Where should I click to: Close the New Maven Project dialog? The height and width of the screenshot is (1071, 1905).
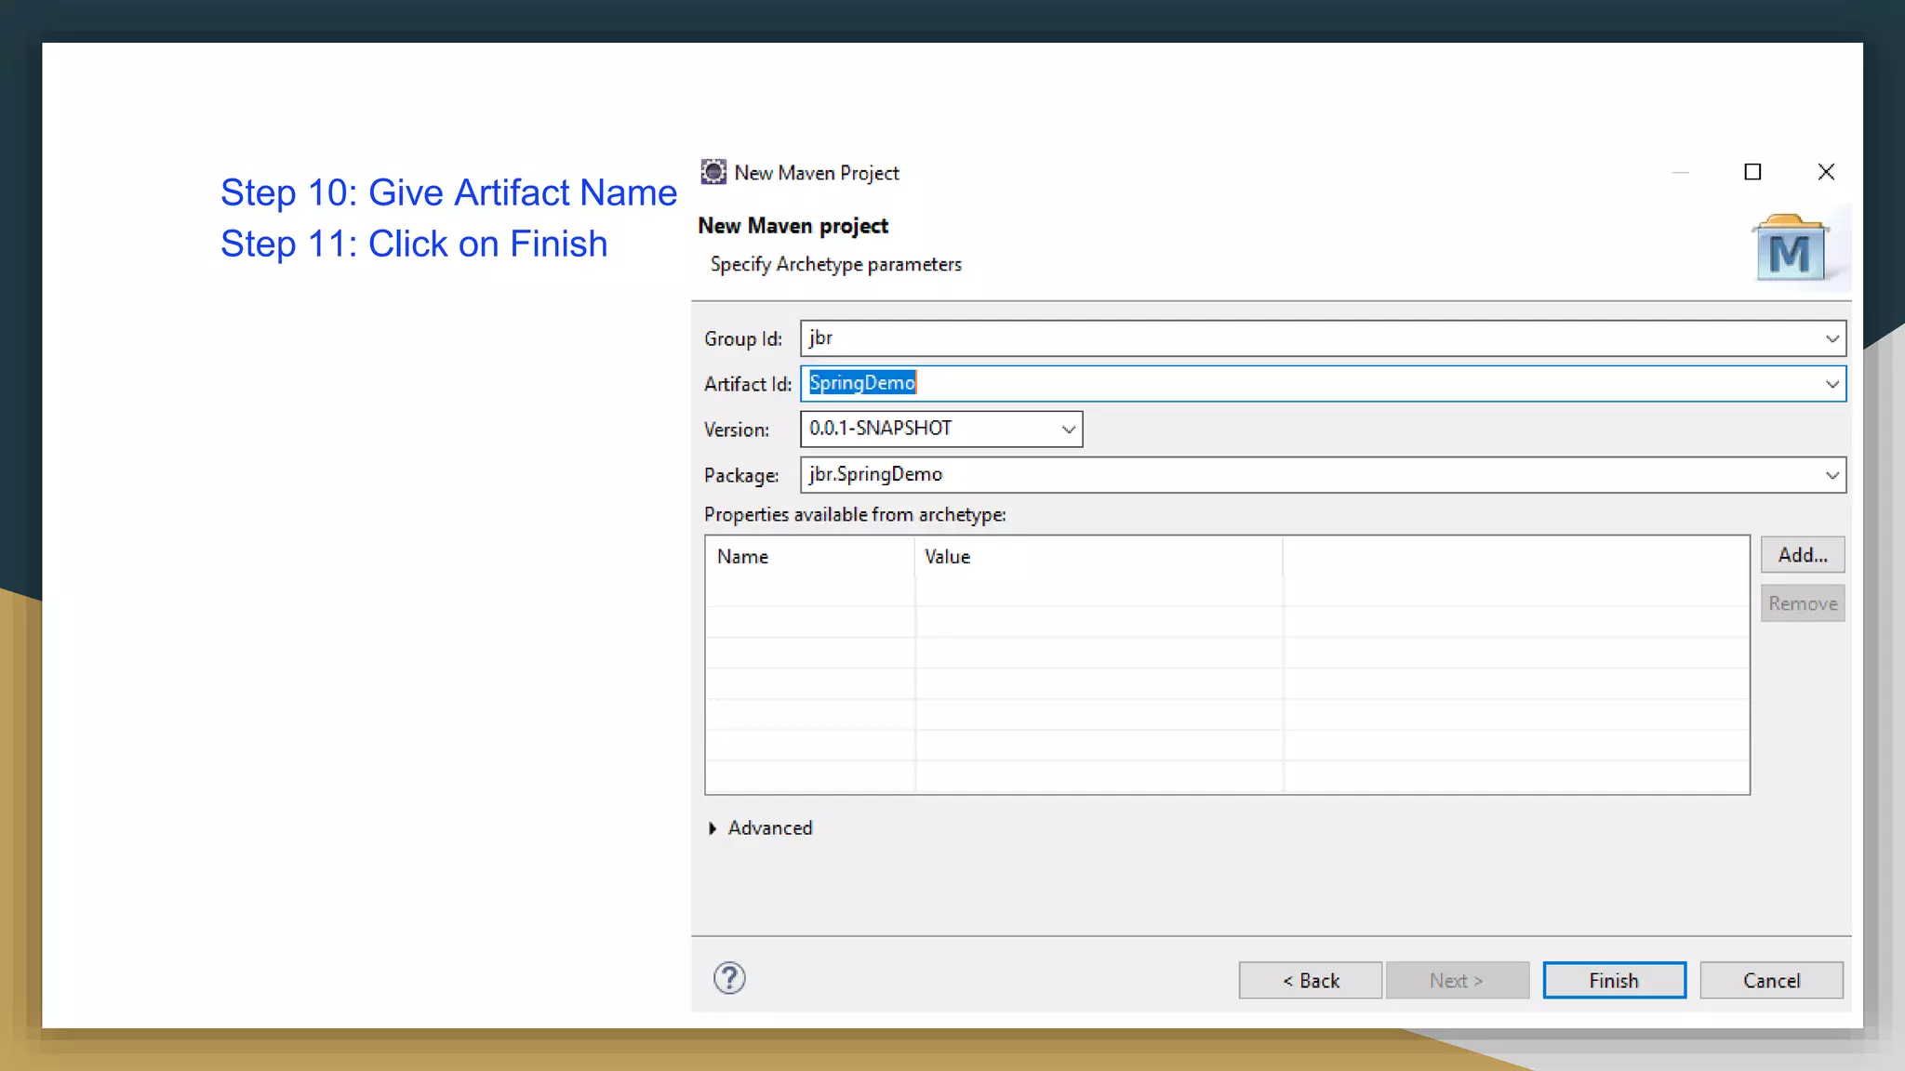[1826, 172]
